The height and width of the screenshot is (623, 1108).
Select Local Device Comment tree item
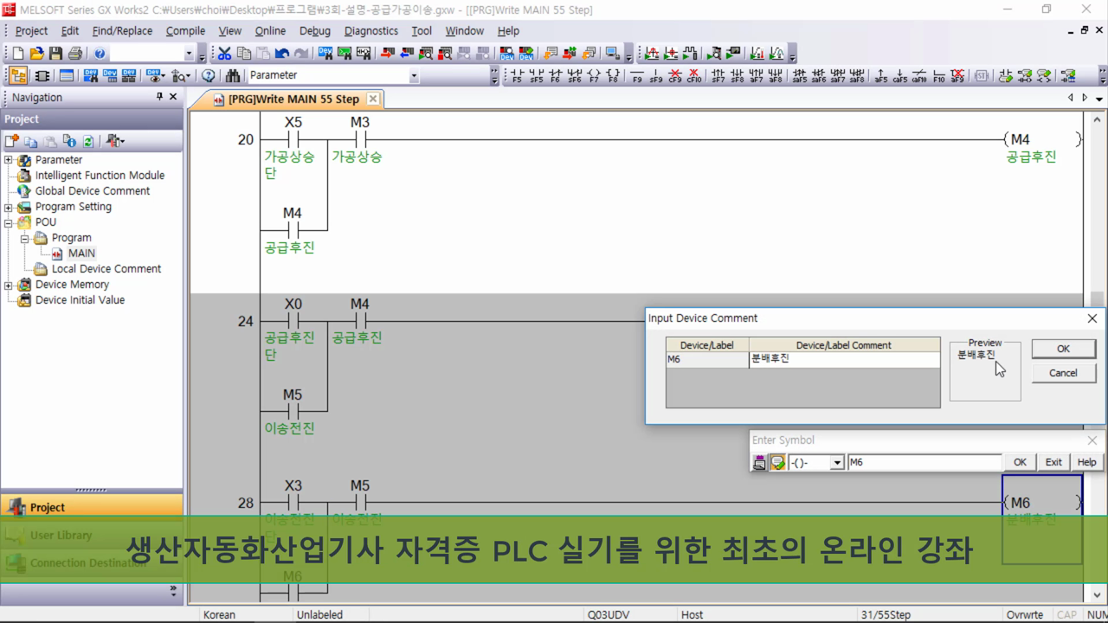click(106, 269)
